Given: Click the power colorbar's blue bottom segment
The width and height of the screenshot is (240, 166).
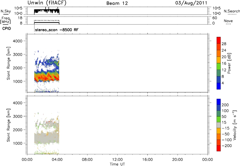Looking at the screenshot, I should [x=219, y=86].
